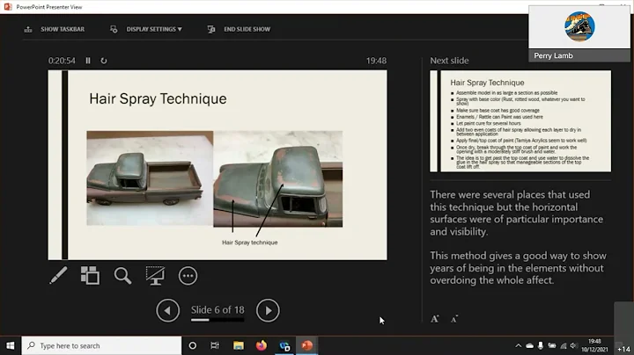This screenshot has height=355, width=634.
Task: Click the Display Settings monitor icon
Action: (114, 29)
